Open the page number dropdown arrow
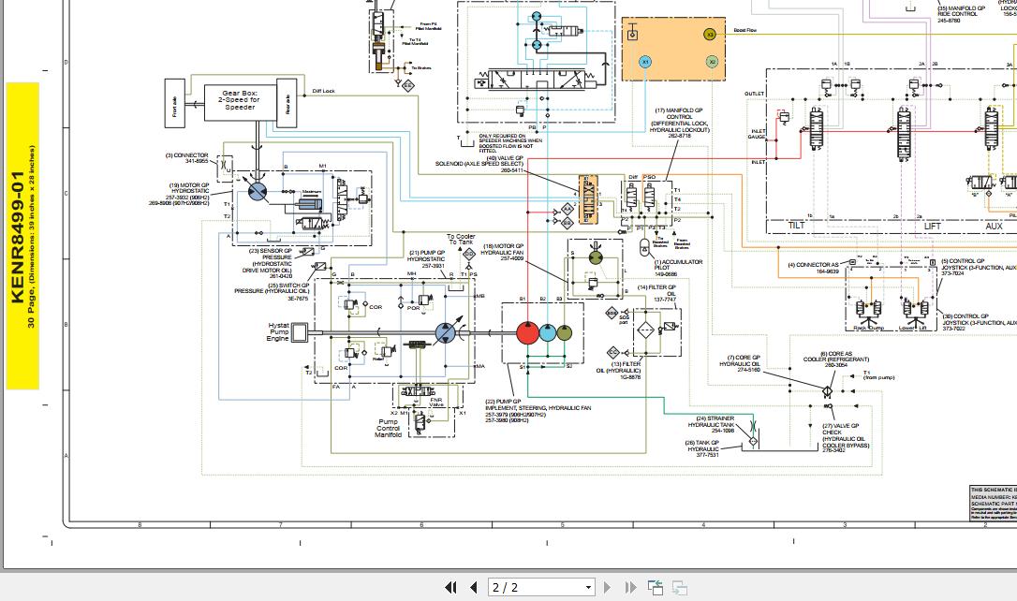1017x601 pixels. [x=588, y=587]
